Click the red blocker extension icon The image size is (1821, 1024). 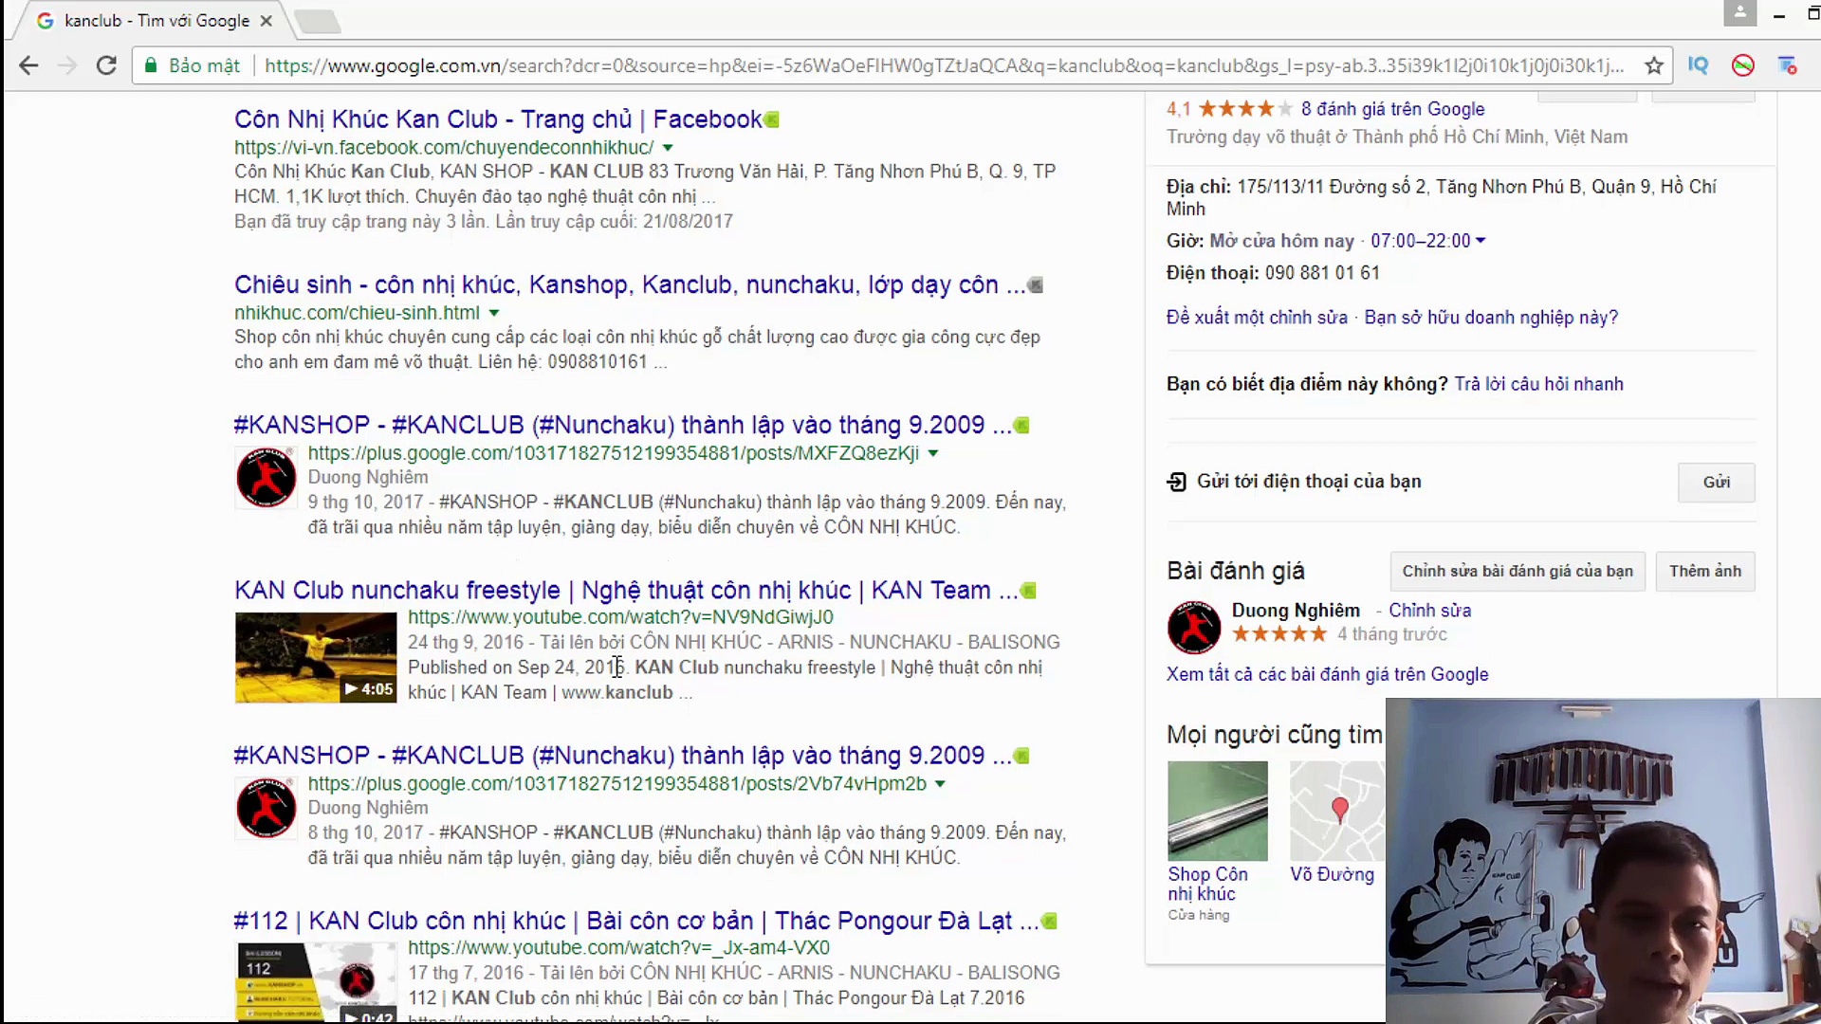1742,65
